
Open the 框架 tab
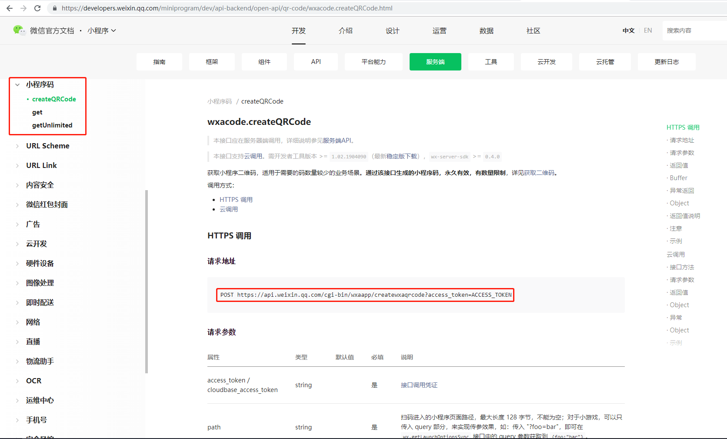click(x=212, y=62)
